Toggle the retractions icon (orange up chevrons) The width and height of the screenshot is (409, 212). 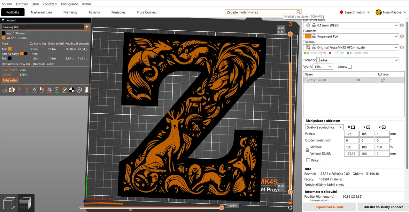19,90
